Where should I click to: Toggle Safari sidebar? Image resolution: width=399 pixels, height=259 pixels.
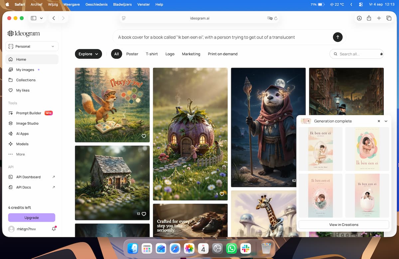click(34, 18)
